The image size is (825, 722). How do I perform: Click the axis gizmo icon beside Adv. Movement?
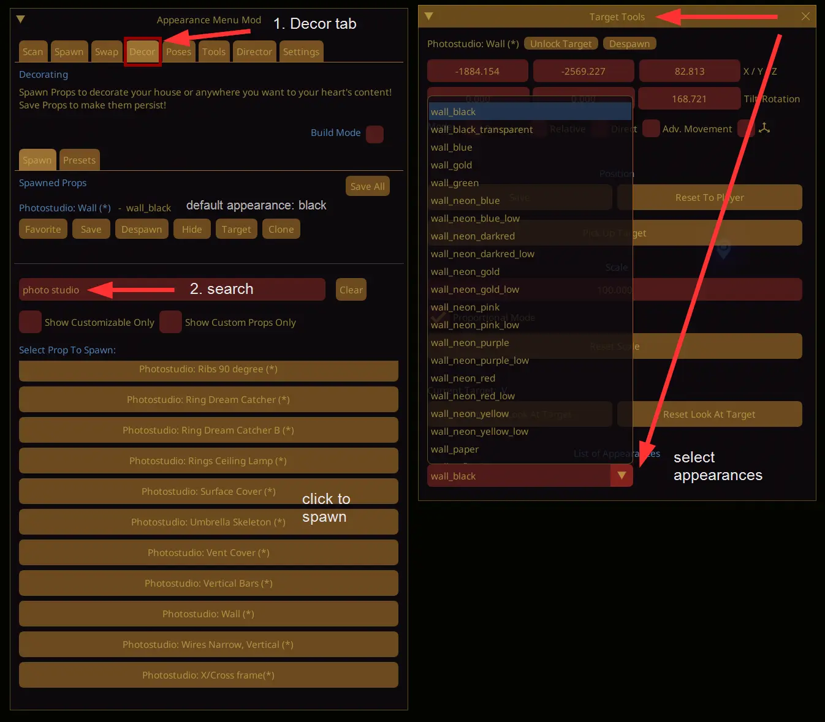(764, 128)
